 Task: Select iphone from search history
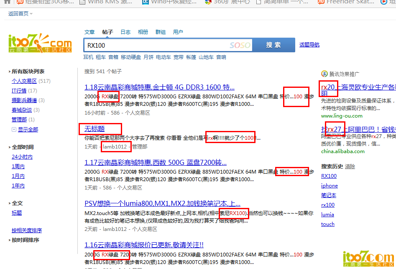click(330, 186)
